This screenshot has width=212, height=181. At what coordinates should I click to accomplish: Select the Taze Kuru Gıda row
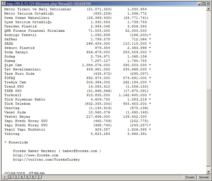click(x=76, y=74)
